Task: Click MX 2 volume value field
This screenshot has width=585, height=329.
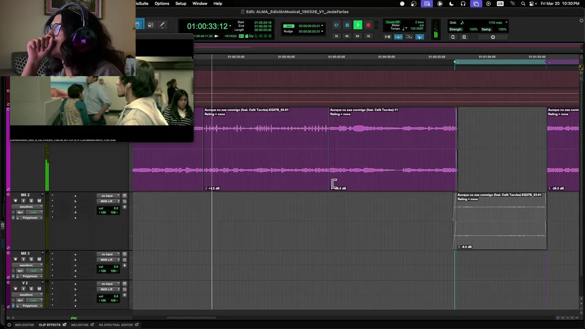Action: [116, 208]
